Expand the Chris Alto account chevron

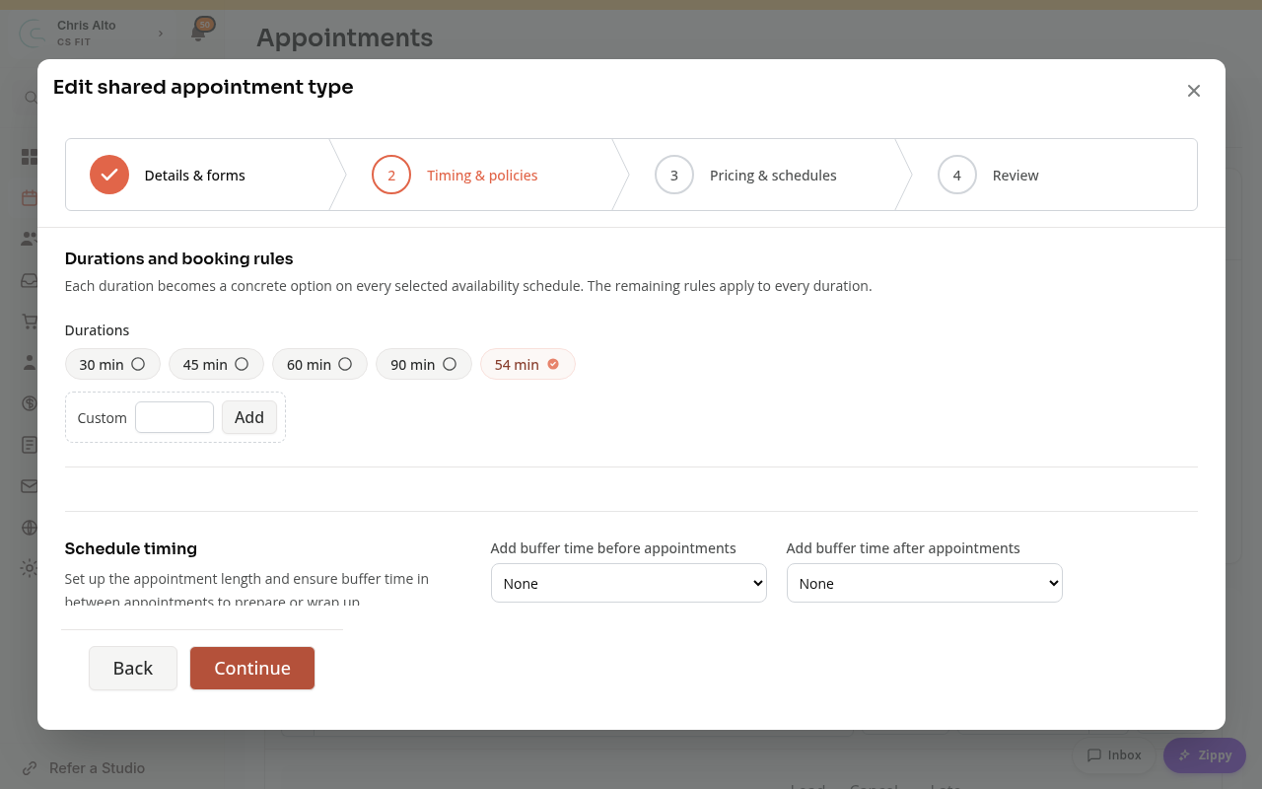(x=161, y=34)
